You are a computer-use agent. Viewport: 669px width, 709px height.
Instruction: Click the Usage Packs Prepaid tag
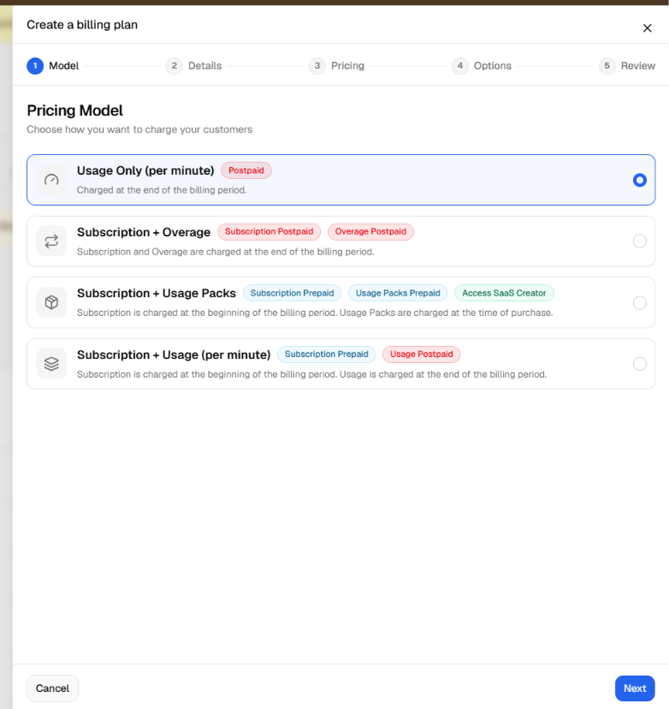pos(398,293)
